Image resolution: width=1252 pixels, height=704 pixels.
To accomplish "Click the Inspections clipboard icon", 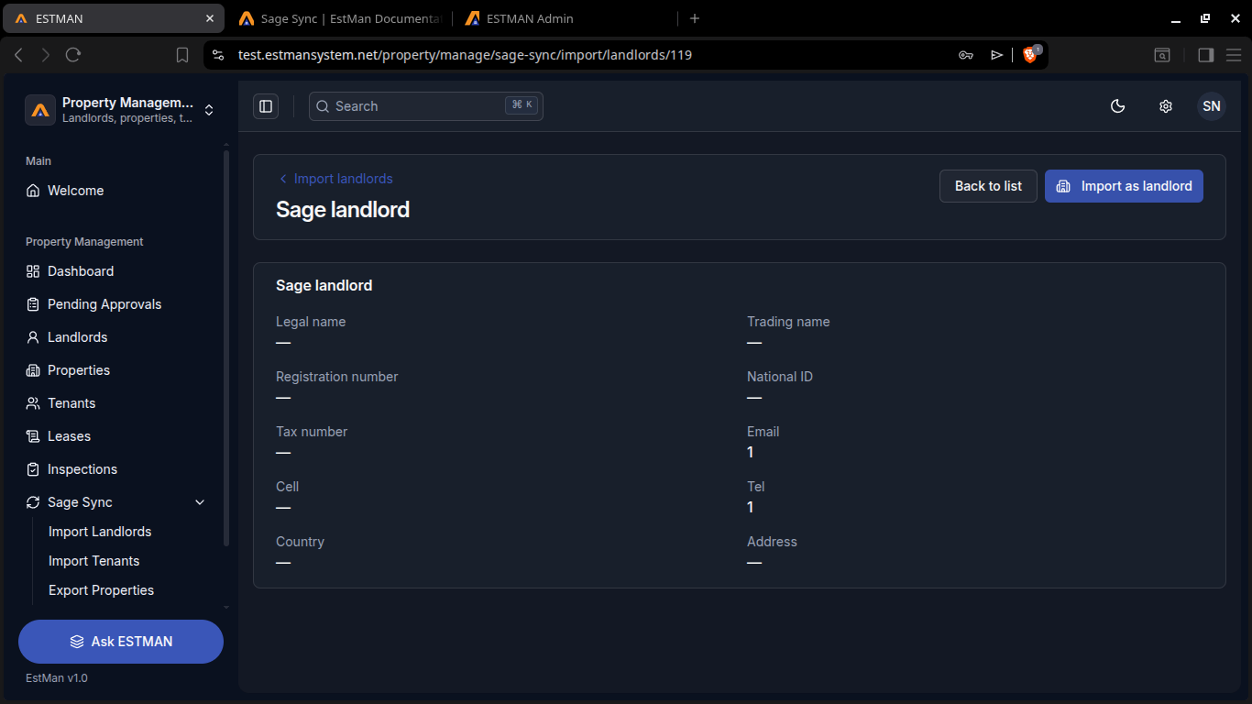I will (x=33, y=469).
